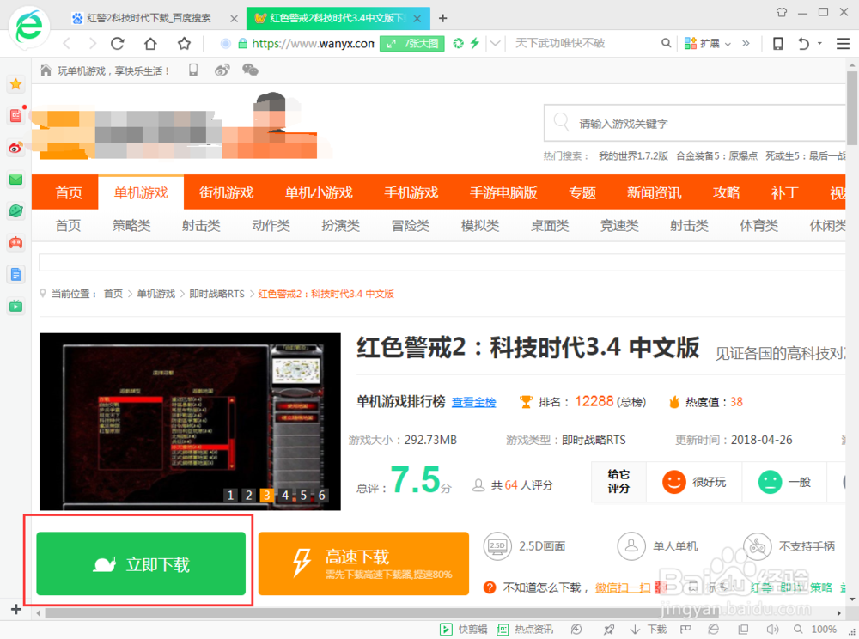Open the game controller sidebar icon
The height and width of the screenshot is (639, 859).
15,242
